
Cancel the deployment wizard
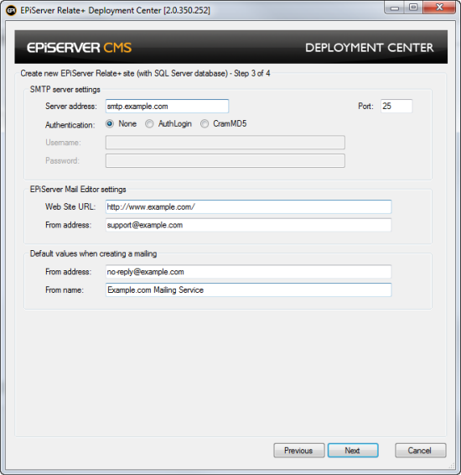click(x=420, y=451)
